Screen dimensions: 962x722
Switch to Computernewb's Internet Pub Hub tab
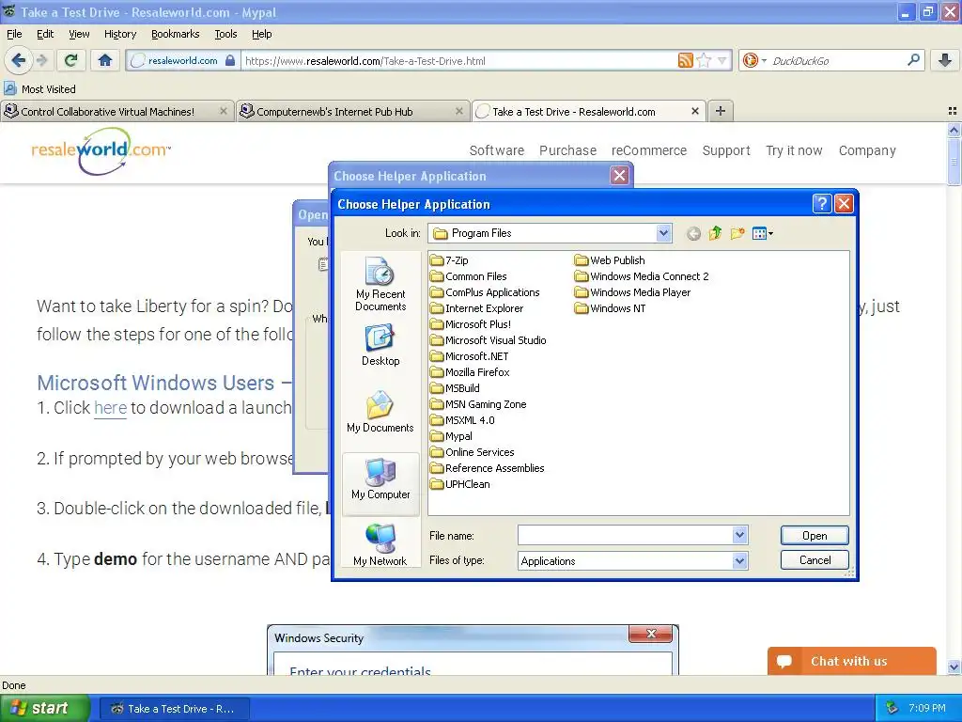pos(351,111)
